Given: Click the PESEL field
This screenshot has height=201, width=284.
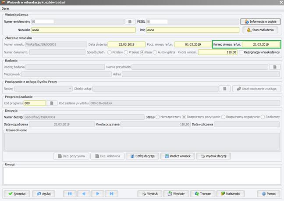Looking at the screenshot, I should 192,22.
